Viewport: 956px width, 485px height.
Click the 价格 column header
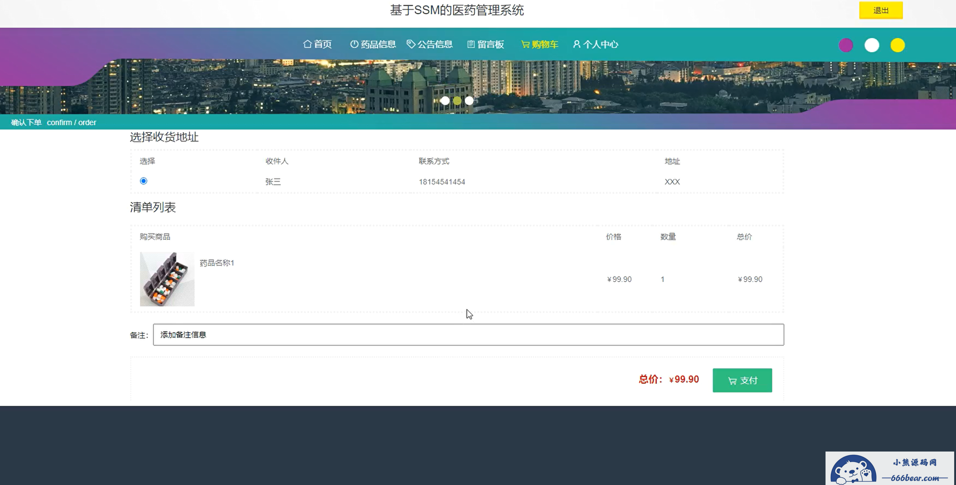click(613, 237)
